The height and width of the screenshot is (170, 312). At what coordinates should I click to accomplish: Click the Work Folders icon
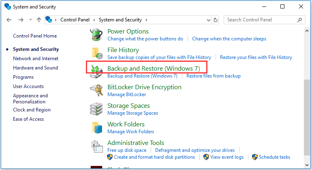pyautogui.click(x=96, y=127)
